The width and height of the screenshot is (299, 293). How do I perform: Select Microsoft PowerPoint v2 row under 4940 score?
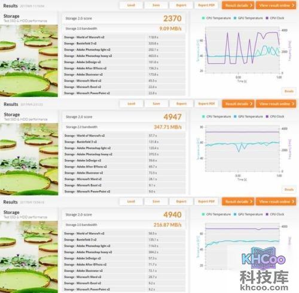click(124, 289)
